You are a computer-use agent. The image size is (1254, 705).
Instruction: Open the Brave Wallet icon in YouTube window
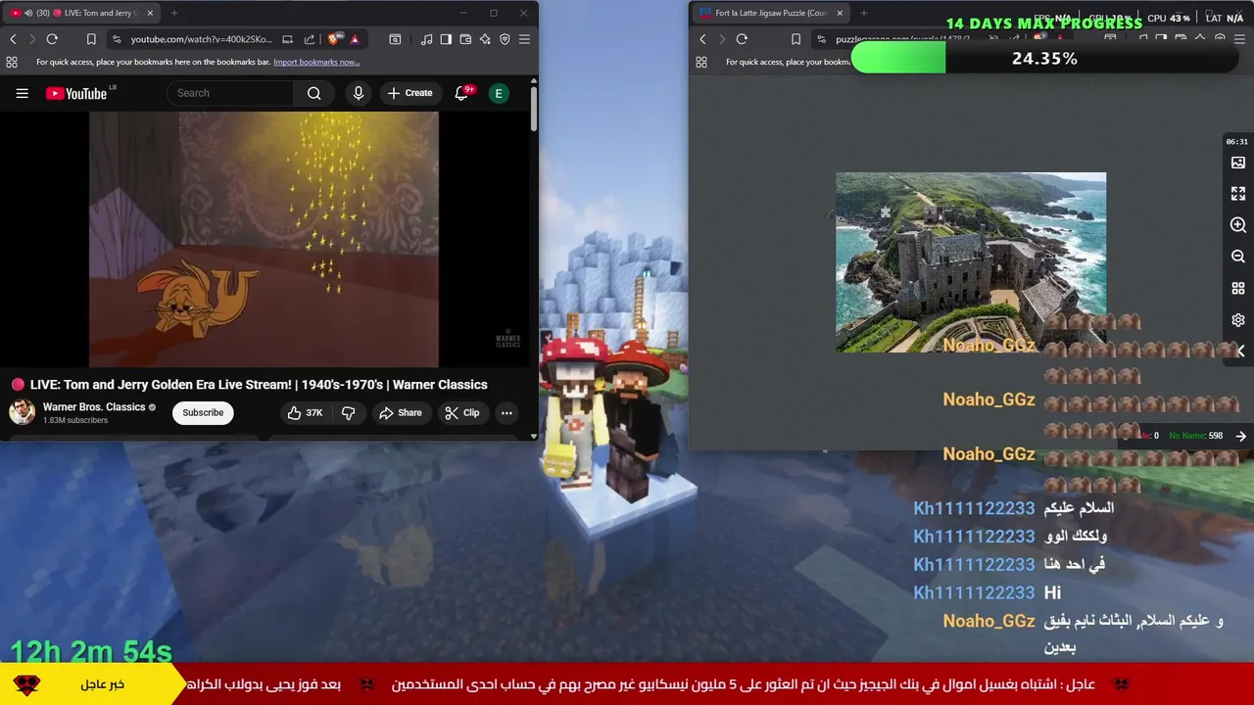(465, 39)
